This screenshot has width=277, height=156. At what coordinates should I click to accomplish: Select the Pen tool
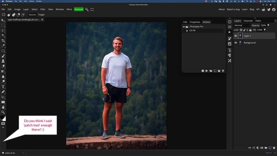[x=3, y=92]
